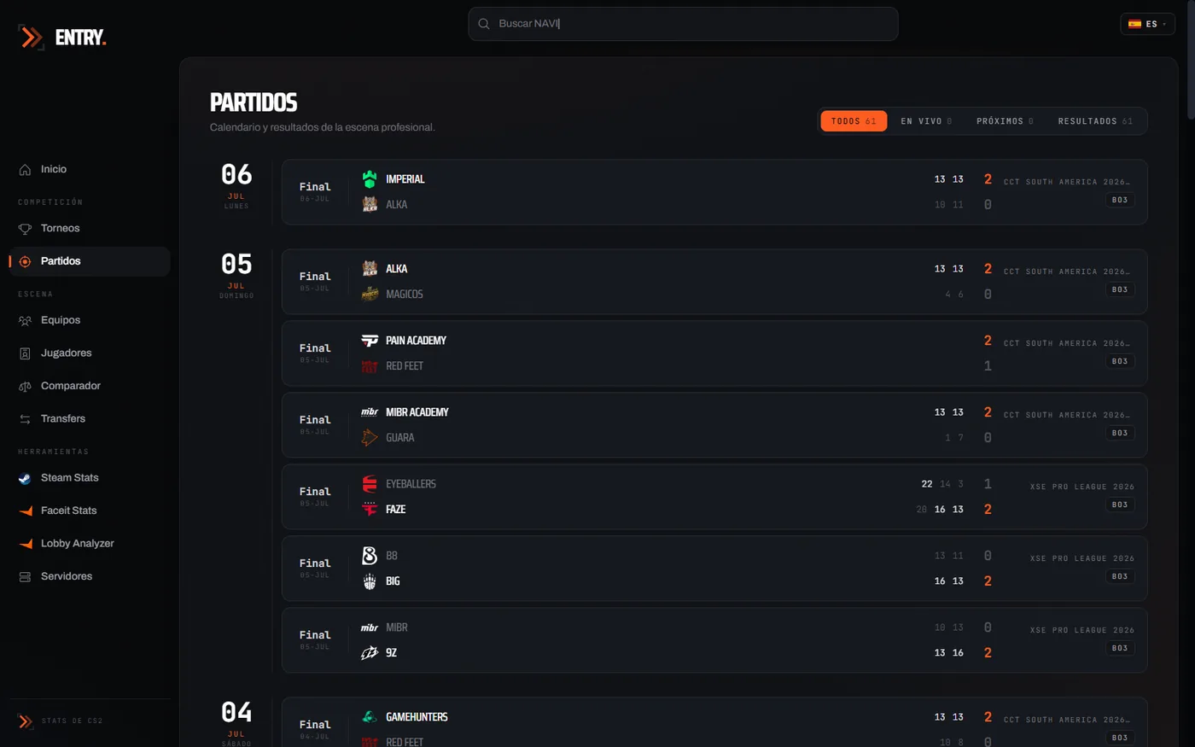
Task: Open the Lobby Analyzer link
Action: click(x=90, y=544)
